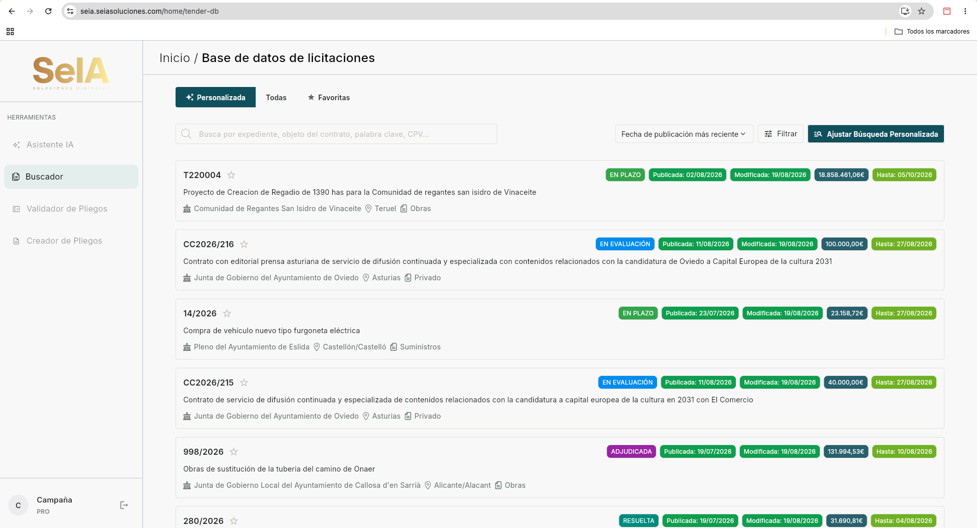
Task: Click Hasta: 05/10/2026 deadline badge
Action: point(904,175)
